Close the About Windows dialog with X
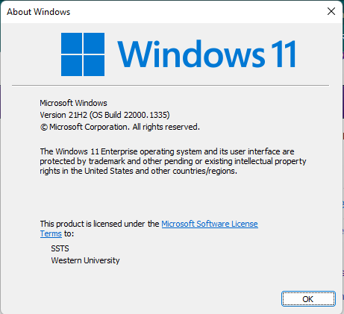 point(331,11)
